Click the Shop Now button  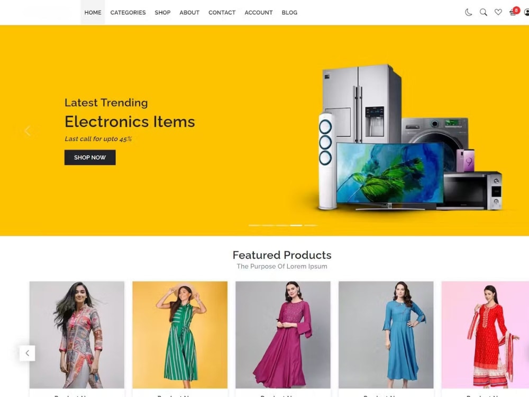90,157
